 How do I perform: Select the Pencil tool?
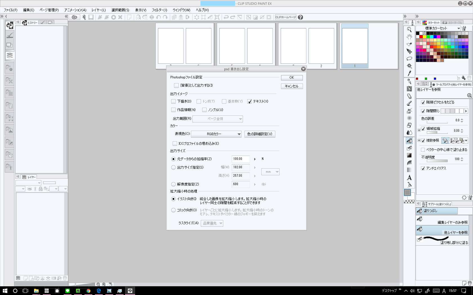click(x=409, y=96)
